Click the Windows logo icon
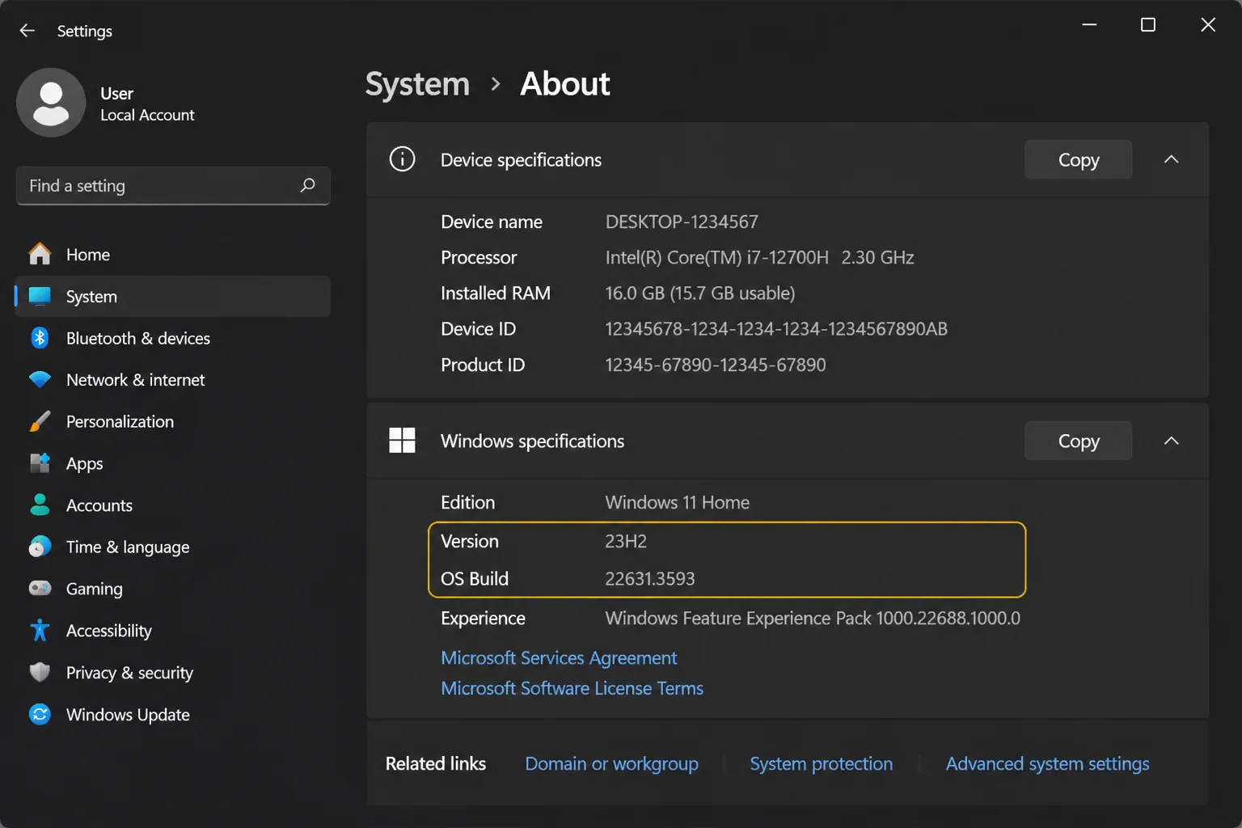The width and height of the screenshot is (1242, 828). point(402,441)
